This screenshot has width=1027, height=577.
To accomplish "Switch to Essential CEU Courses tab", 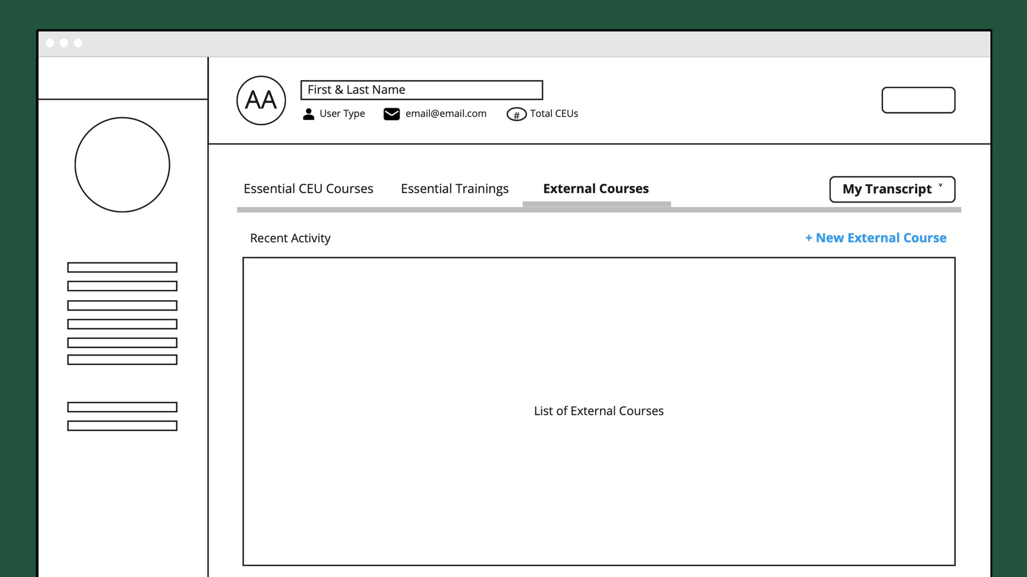I will 308,189.
